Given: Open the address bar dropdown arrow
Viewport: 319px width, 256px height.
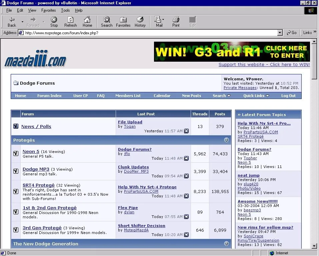Looking at the screenshot, I should pos(280,33).
